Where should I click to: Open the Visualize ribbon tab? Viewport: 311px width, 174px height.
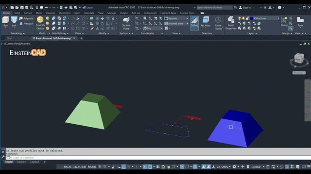(x=51, y=13)
